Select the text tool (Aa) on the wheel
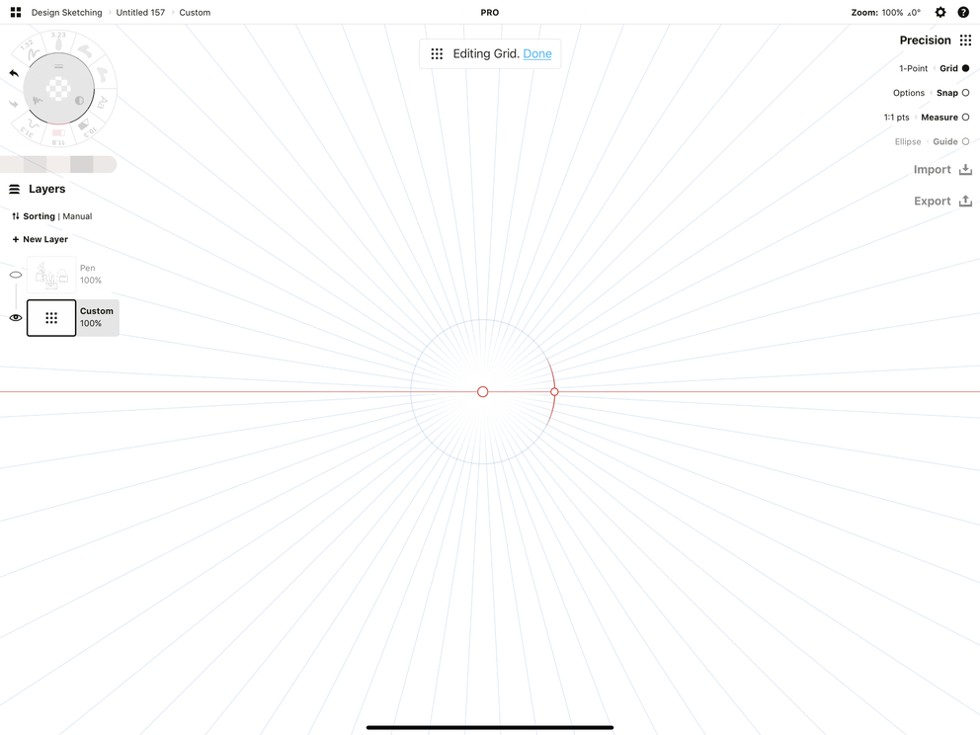 coord(101,103)
